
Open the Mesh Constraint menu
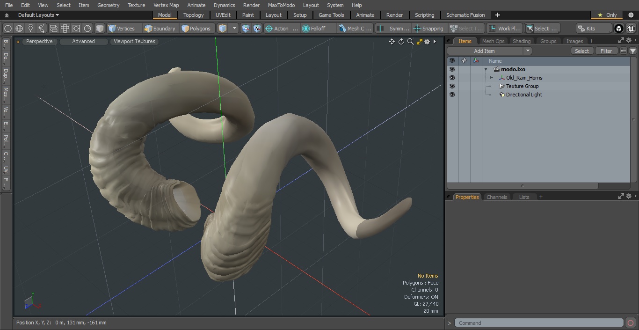click(356, 29)
